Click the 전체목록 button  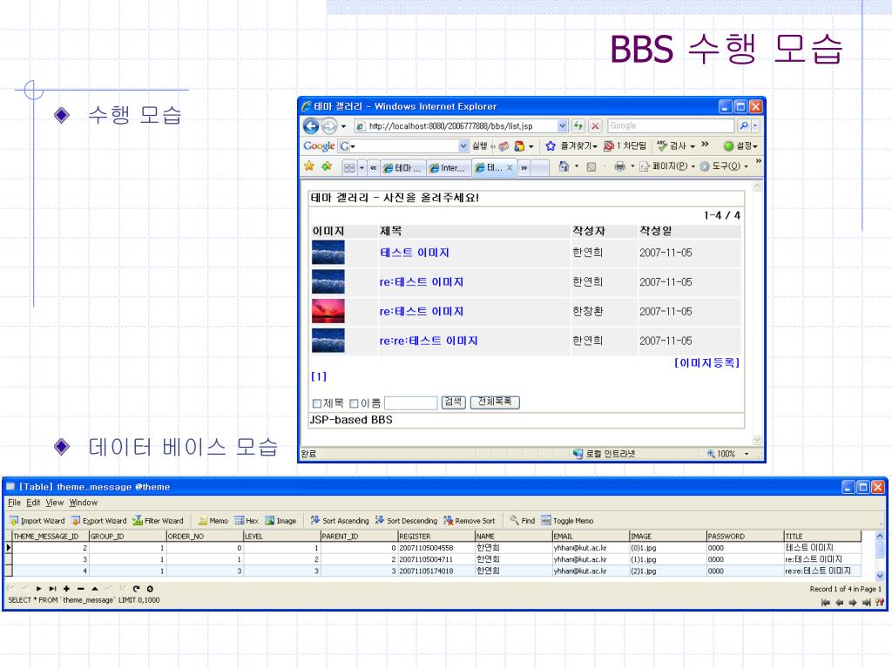tap(495, 402)
